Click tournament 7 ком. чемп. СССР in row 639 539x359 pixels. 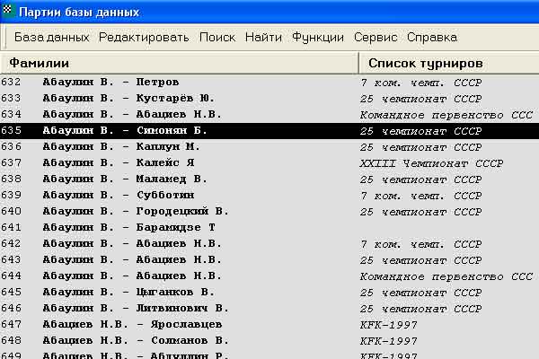[x=420, y=196]
